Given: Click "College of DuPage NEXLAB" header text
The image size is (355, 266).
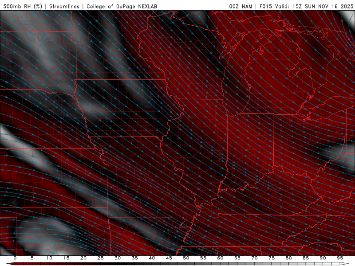Looking at the screenshot, I should pyautogui.click(x=122, y=6).
